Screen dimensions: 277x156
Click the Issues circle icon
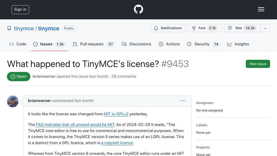pyautogui.click(x=35, y=44)
